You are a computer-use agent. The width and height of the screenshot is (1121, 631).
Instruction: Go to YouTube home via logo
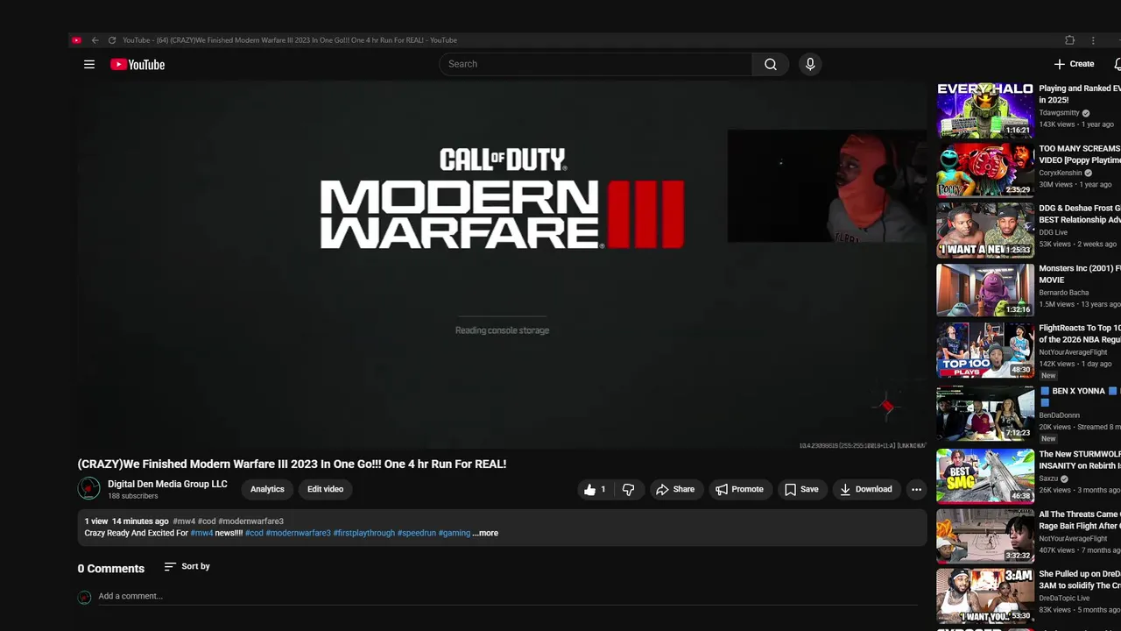click(137, 64)
